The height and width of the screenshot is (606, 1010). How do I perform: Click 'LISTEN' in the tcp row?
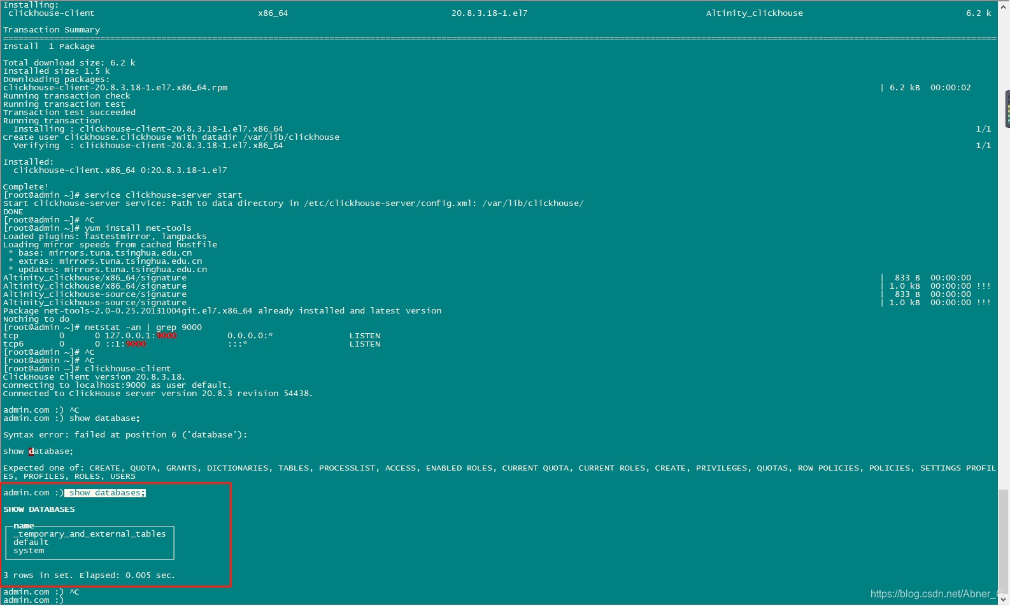(x=365, y=336)
